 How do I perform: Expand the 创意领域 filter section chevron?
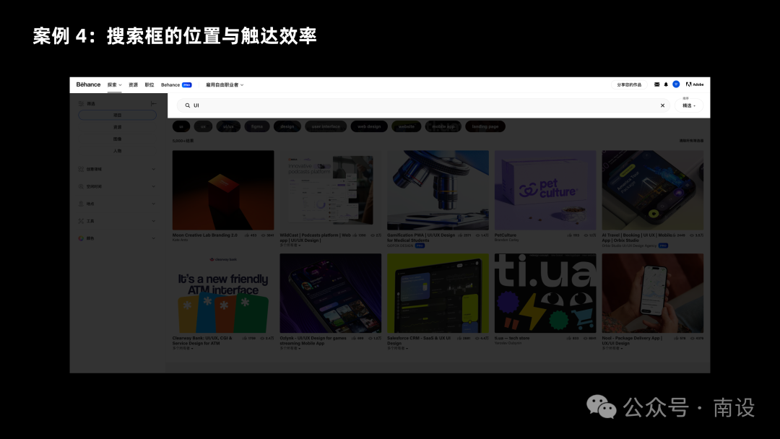point(154,169)
